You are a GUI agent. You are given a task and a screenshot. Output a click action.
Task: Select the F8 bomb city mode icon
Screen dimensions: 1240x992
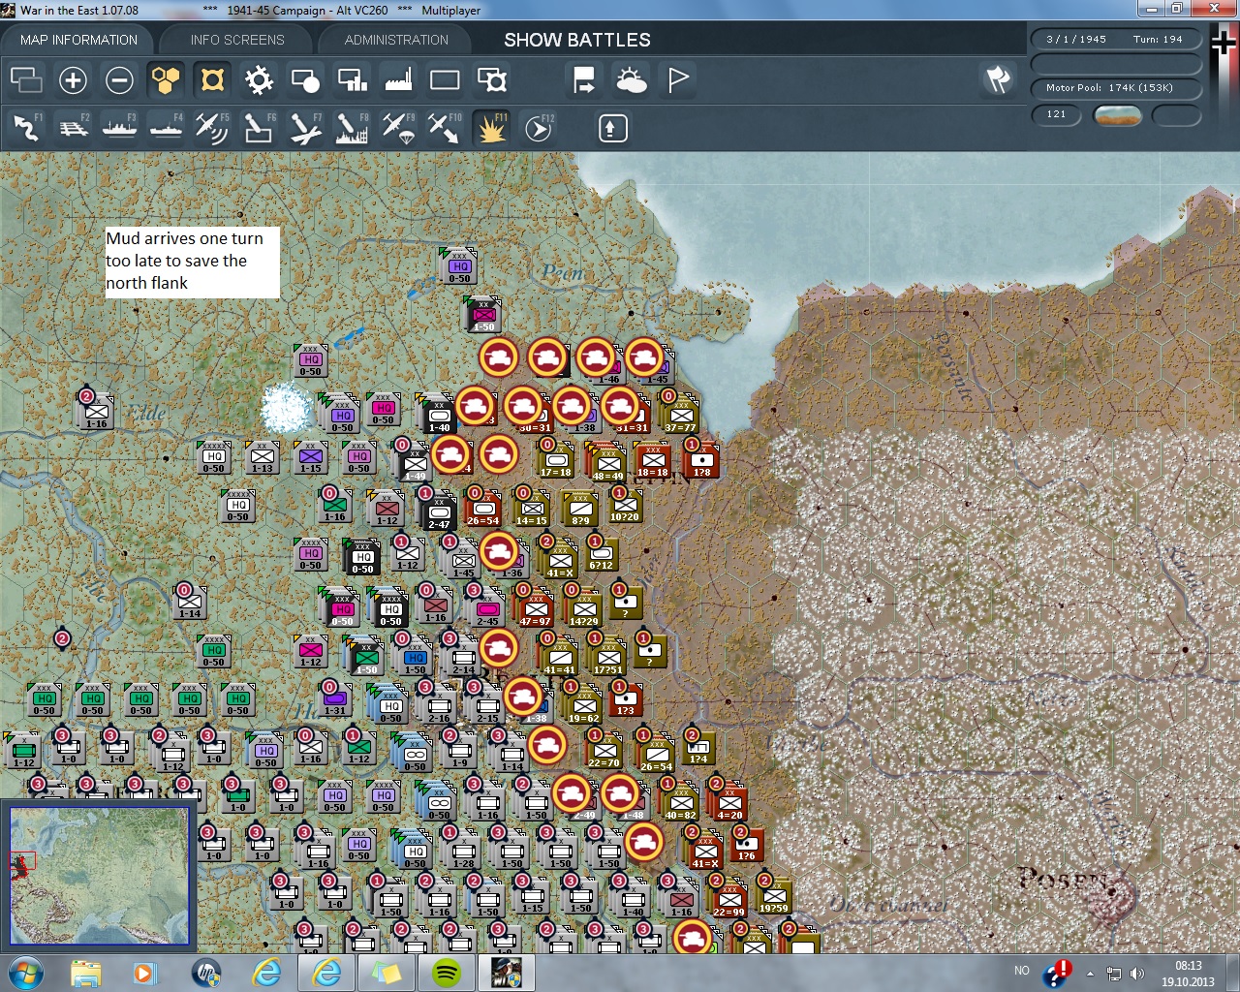[352, 128]
